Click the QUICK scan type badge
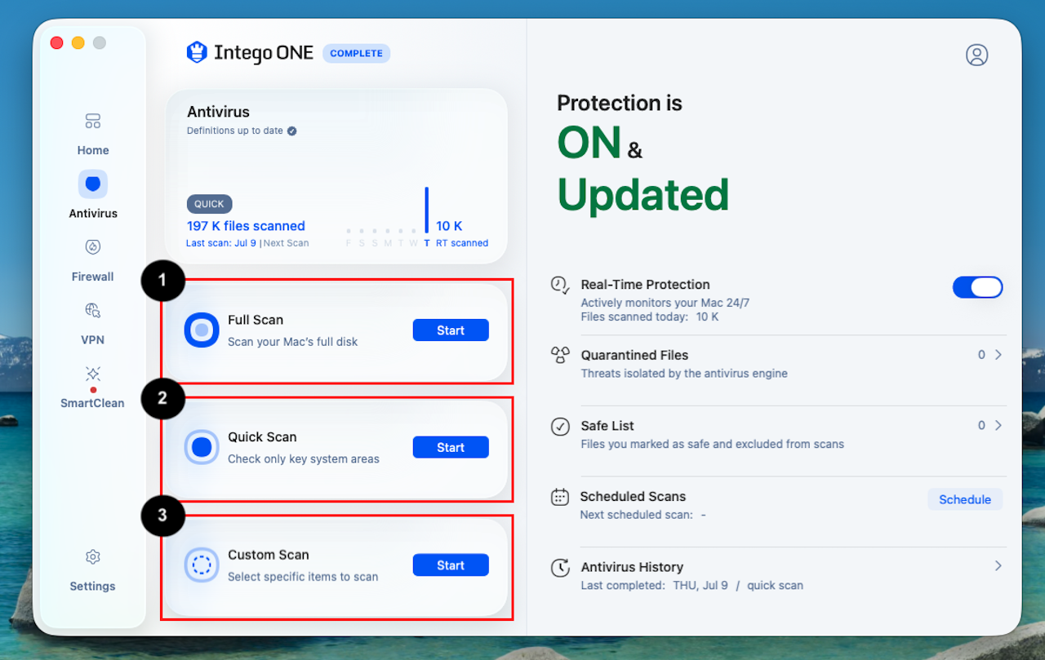 210,204
